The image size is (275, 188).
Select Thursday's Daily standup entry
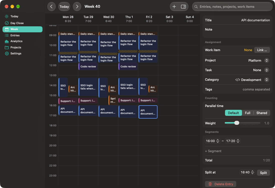128,34
